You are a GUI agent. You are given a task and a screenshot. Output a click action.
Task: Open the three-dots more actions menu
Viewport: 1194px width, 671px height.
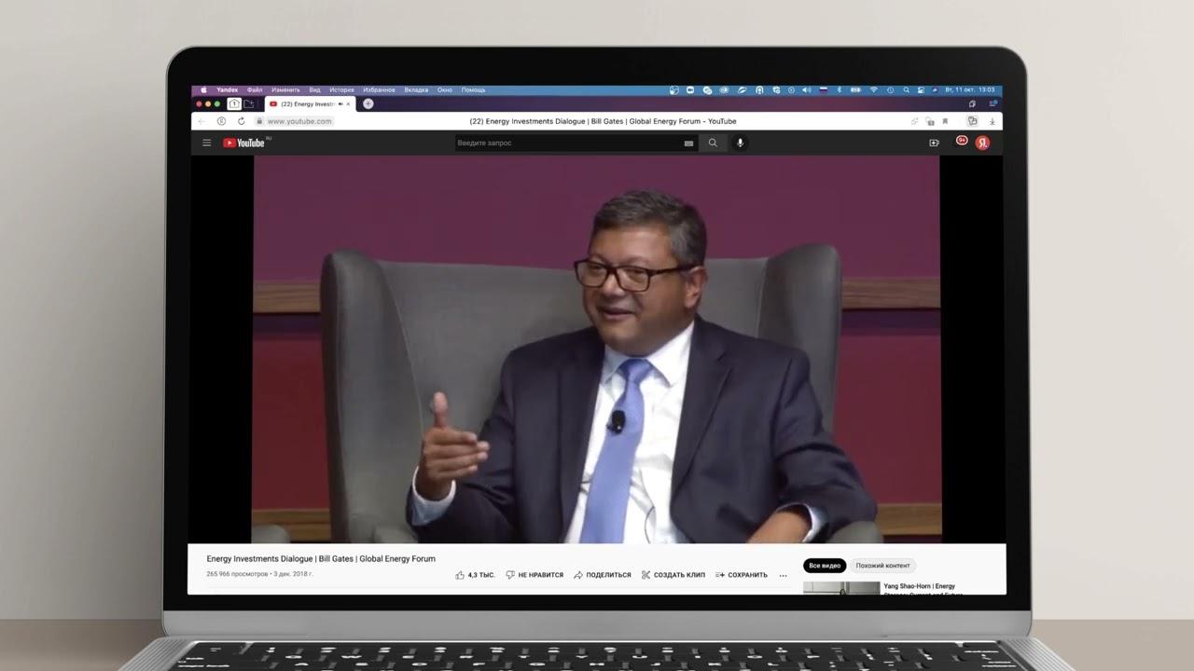point(783,575)
